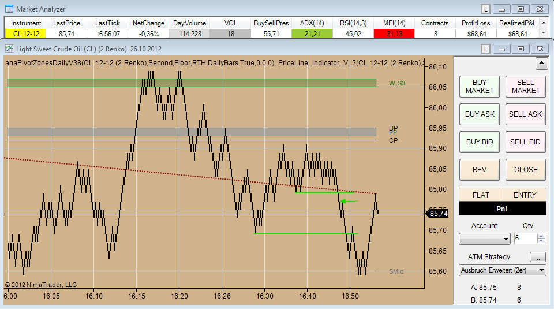Click the BUY BID button

(480, 142)
